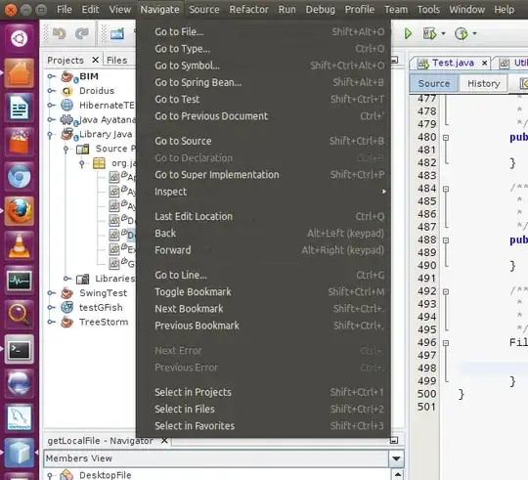Select Select in Projects entry

(x=263, y=392)
